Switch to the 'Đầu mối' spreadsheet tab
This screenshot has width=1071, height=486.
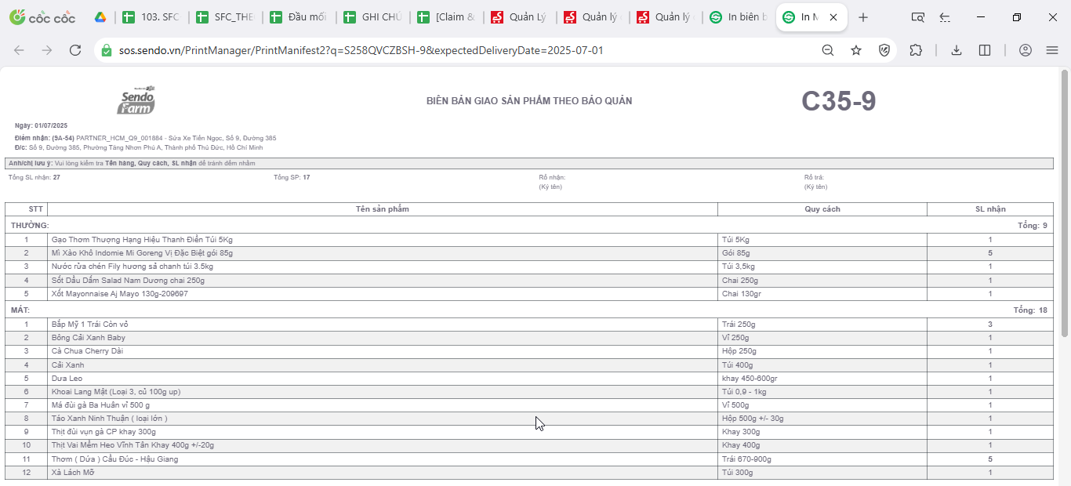click(x=299, y=17)
